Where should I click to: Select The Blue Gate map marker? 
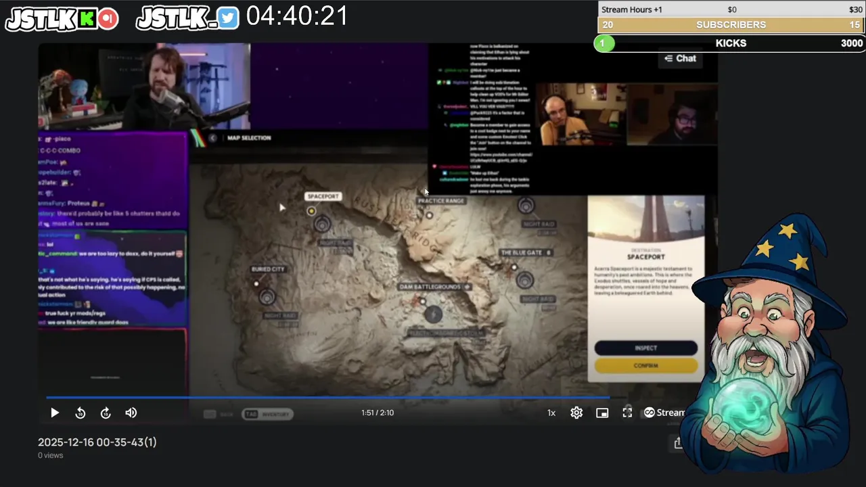514,267
